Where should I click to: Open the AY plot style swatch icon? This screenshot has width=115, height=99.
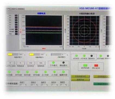pyautogui.click(x=16, y=18)
